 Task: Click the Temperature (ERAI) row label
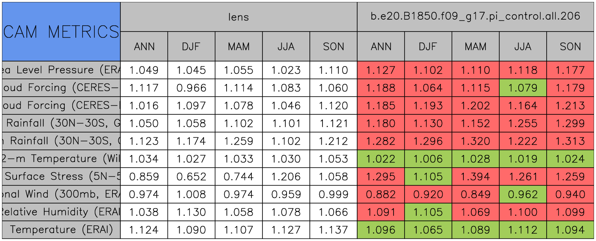(x=61, y=230)
